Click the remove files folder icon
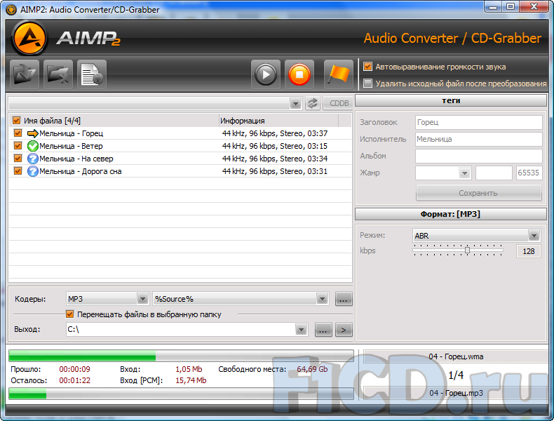Image resolution: width=554 pixels, height=421 pixels. [x=58, y=74]
